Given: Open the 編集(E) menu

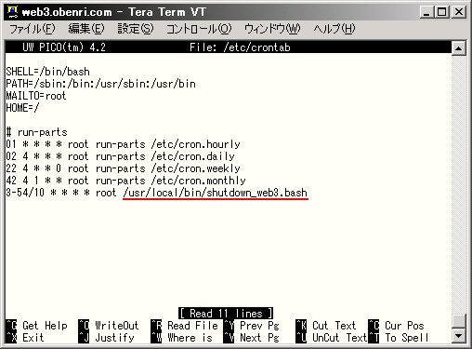Looking at the screenshot, I should pyautogui.click(x=86, y=29).
